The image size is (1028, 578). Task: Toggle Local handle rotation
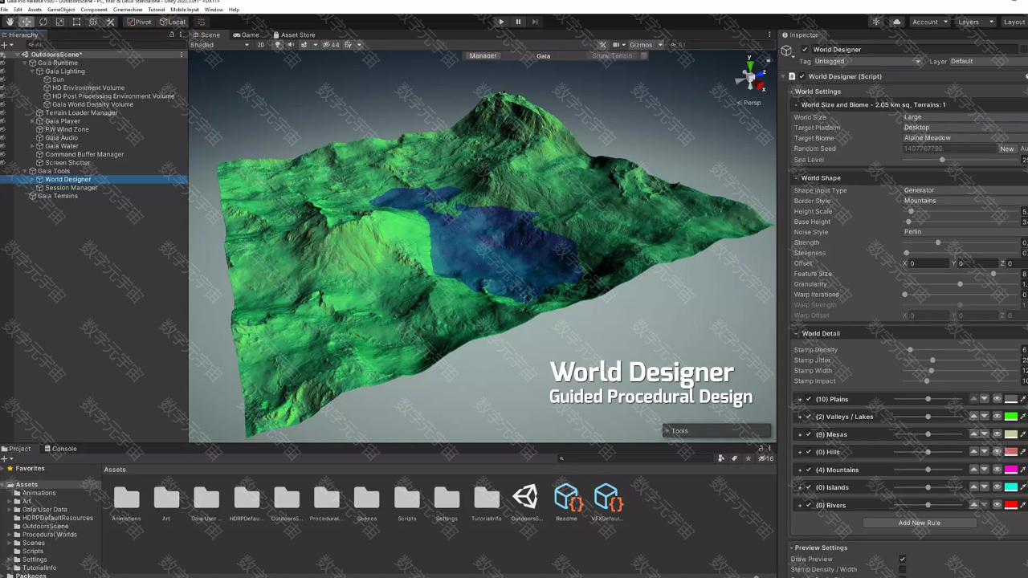(x=172, y=22)
